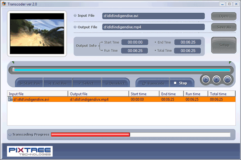This screenshot has height=160, width=241.
Task: Click the Open button
Action: tap(223, 16)
